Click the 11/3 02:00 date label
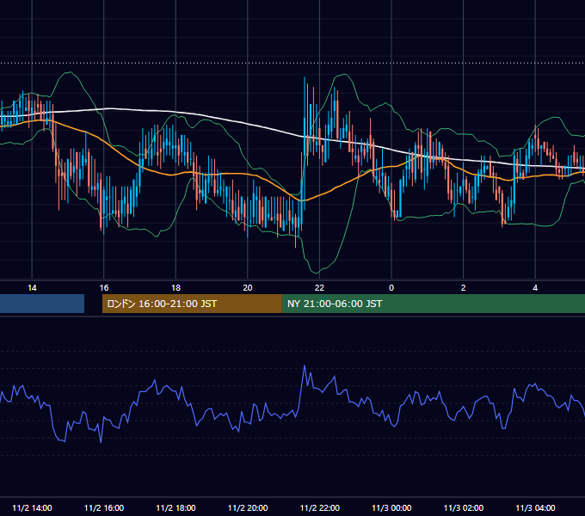This screenshot has height=516, width=585. (x=464, y=507)
